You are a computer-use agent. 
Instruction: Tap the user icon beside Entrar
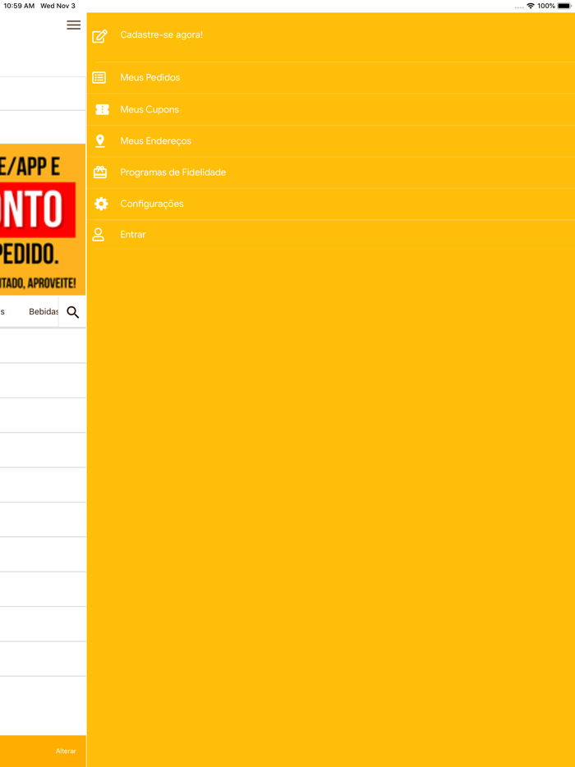pos(99,235)
